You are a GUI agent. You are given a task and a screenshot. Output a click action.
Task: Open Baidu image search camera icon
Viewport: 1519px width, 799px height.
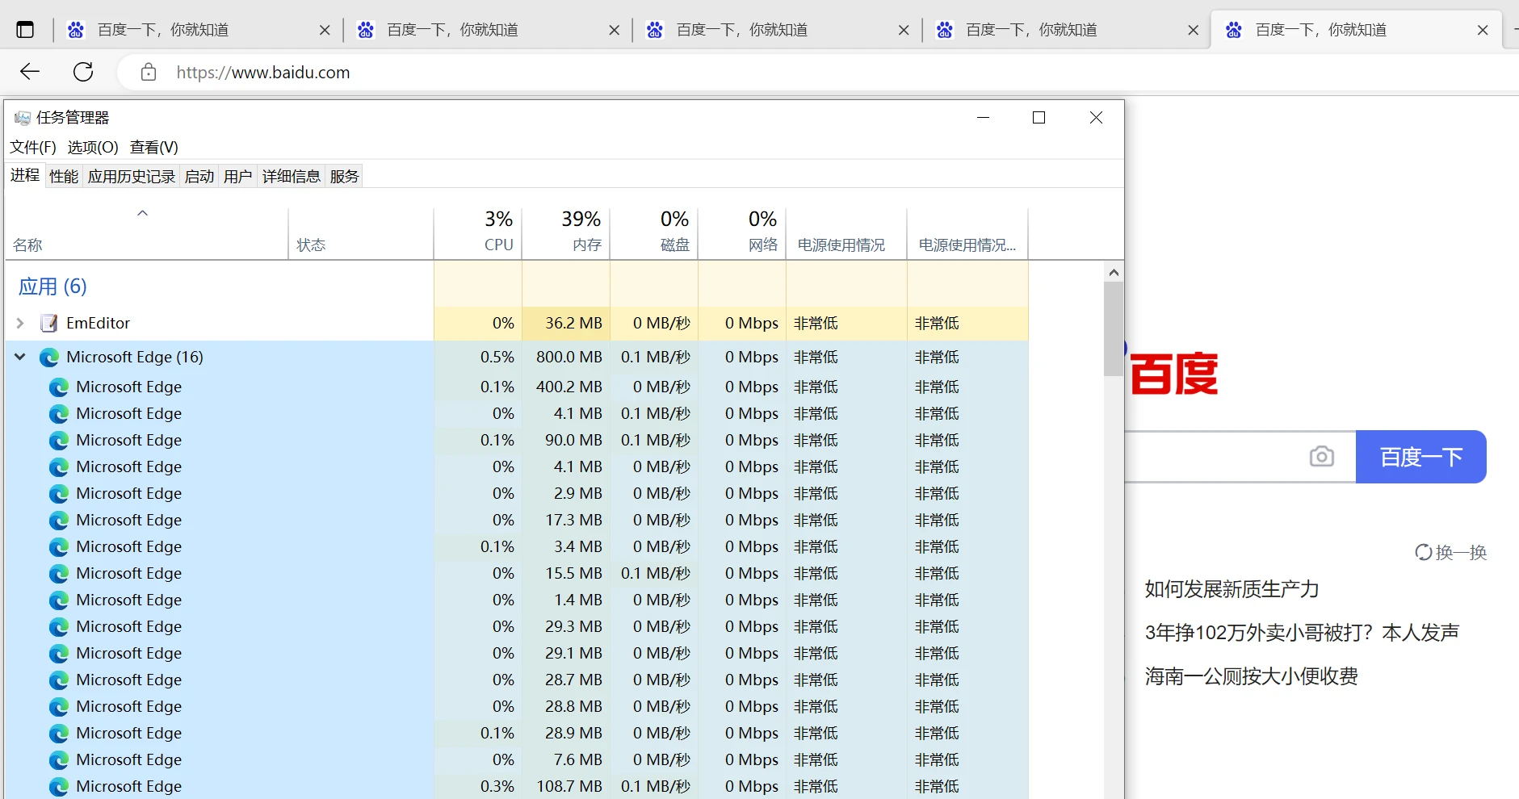tap(1321, 457)
